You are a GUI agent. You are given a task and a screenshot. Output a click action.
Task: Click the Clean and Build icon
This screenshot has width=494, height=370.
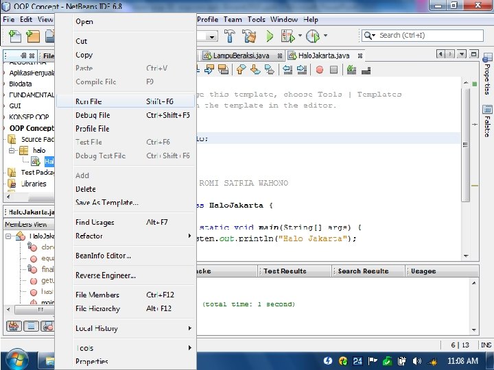click(x=249, y=36)
